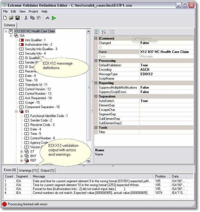Screen dimensions: 200x212
Task: Click the Security Info Qualifier - 3 element icon
Action: coord(21,49)
